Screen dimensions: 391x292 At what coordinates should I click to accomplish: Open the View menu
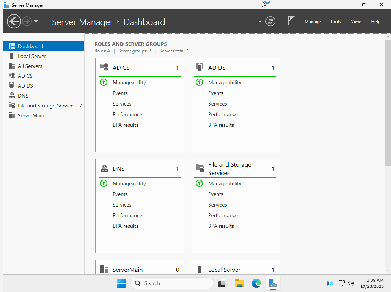[x=356, y=22]
